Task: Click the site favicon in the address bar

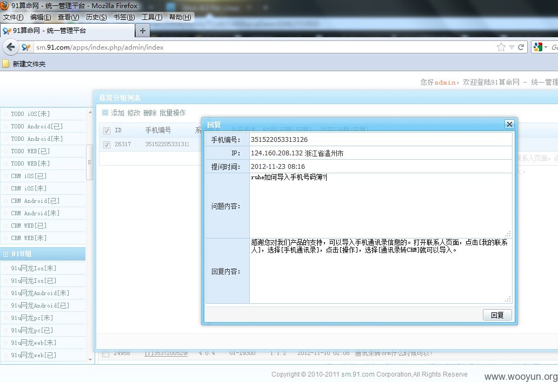Action: [x=26, y=47]
